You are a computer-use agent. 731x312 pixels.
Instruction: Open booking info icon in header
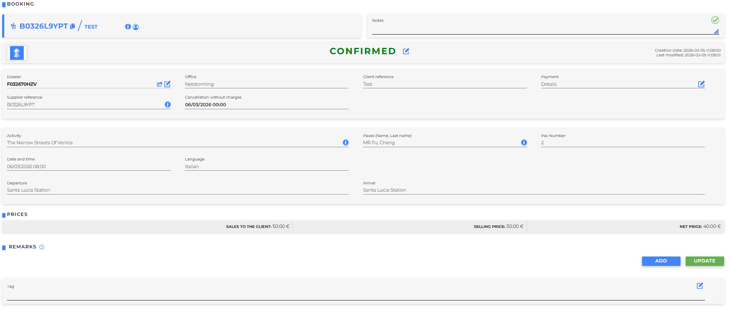point(128,27)
